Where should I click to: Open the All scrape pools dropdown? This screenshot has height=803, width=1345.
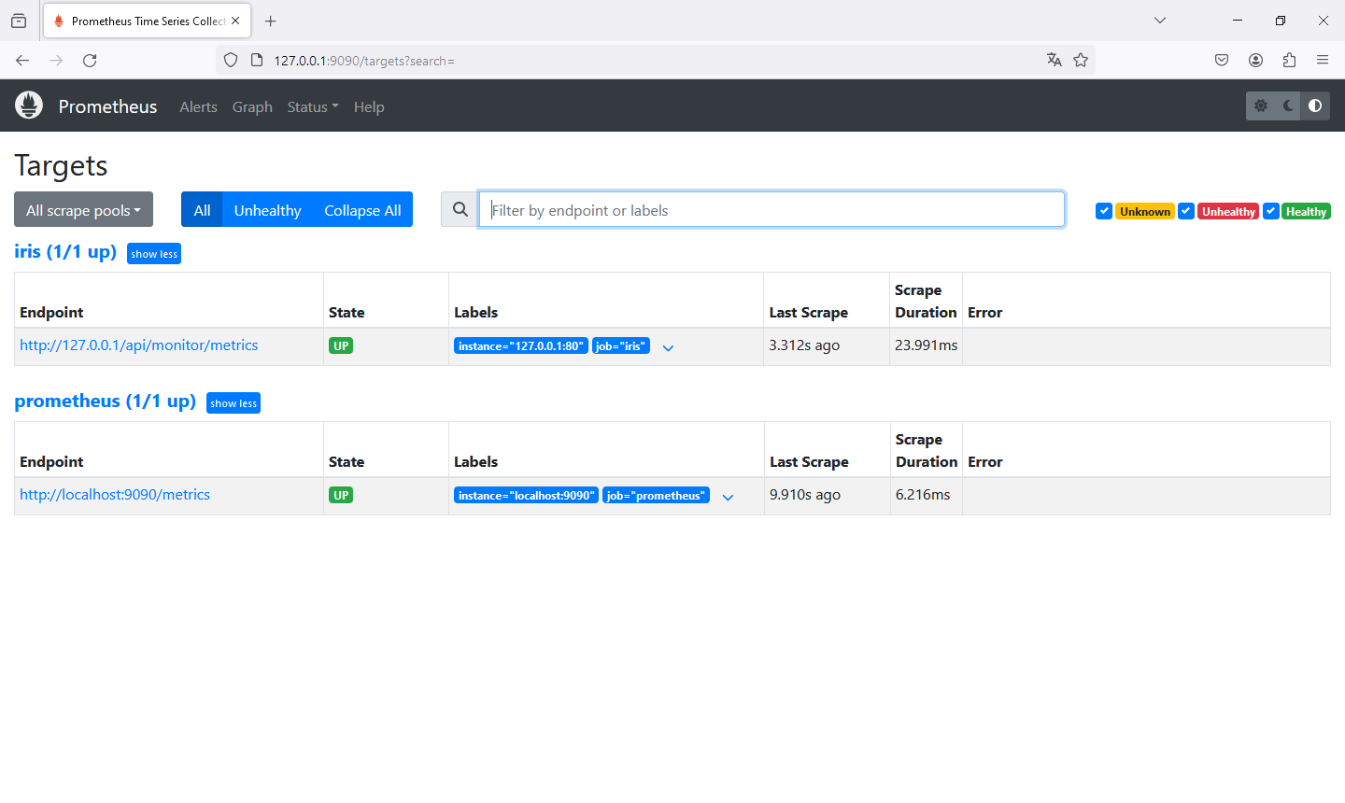(83, 210)
